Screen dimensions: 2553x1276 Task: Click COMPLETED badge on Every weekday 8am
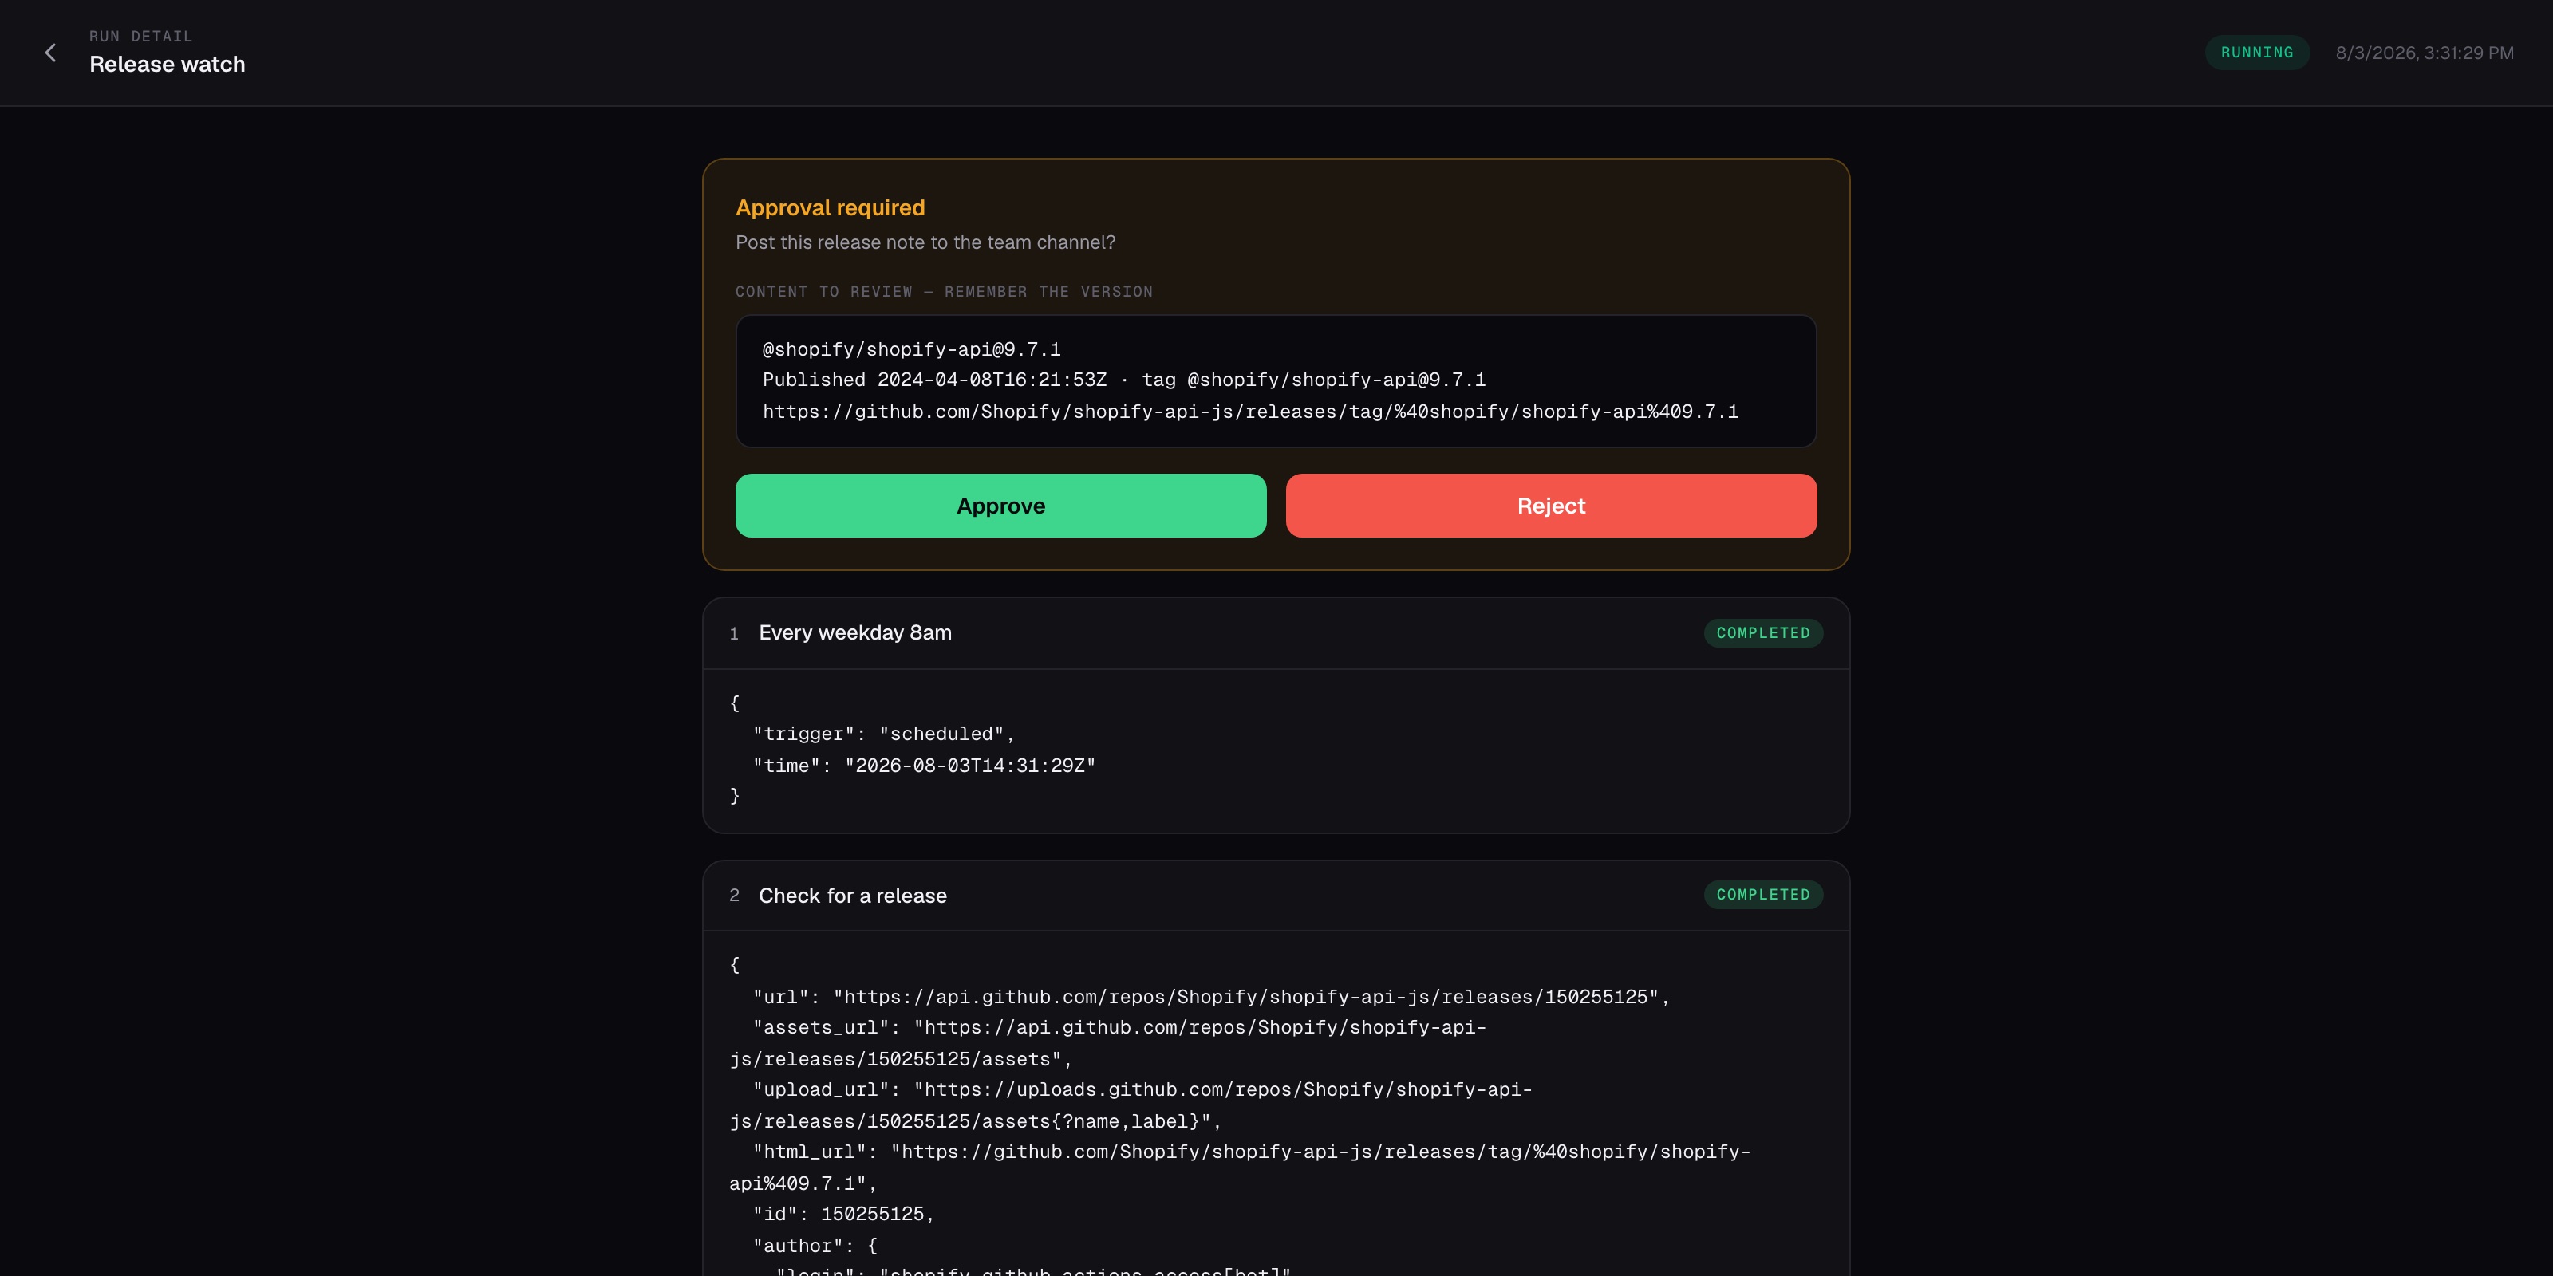1762,633
